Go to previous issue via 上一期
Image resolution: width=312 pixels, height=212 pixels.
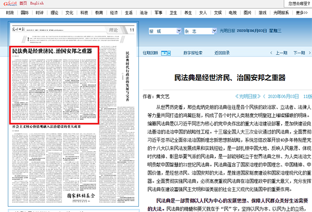(281, 52)
